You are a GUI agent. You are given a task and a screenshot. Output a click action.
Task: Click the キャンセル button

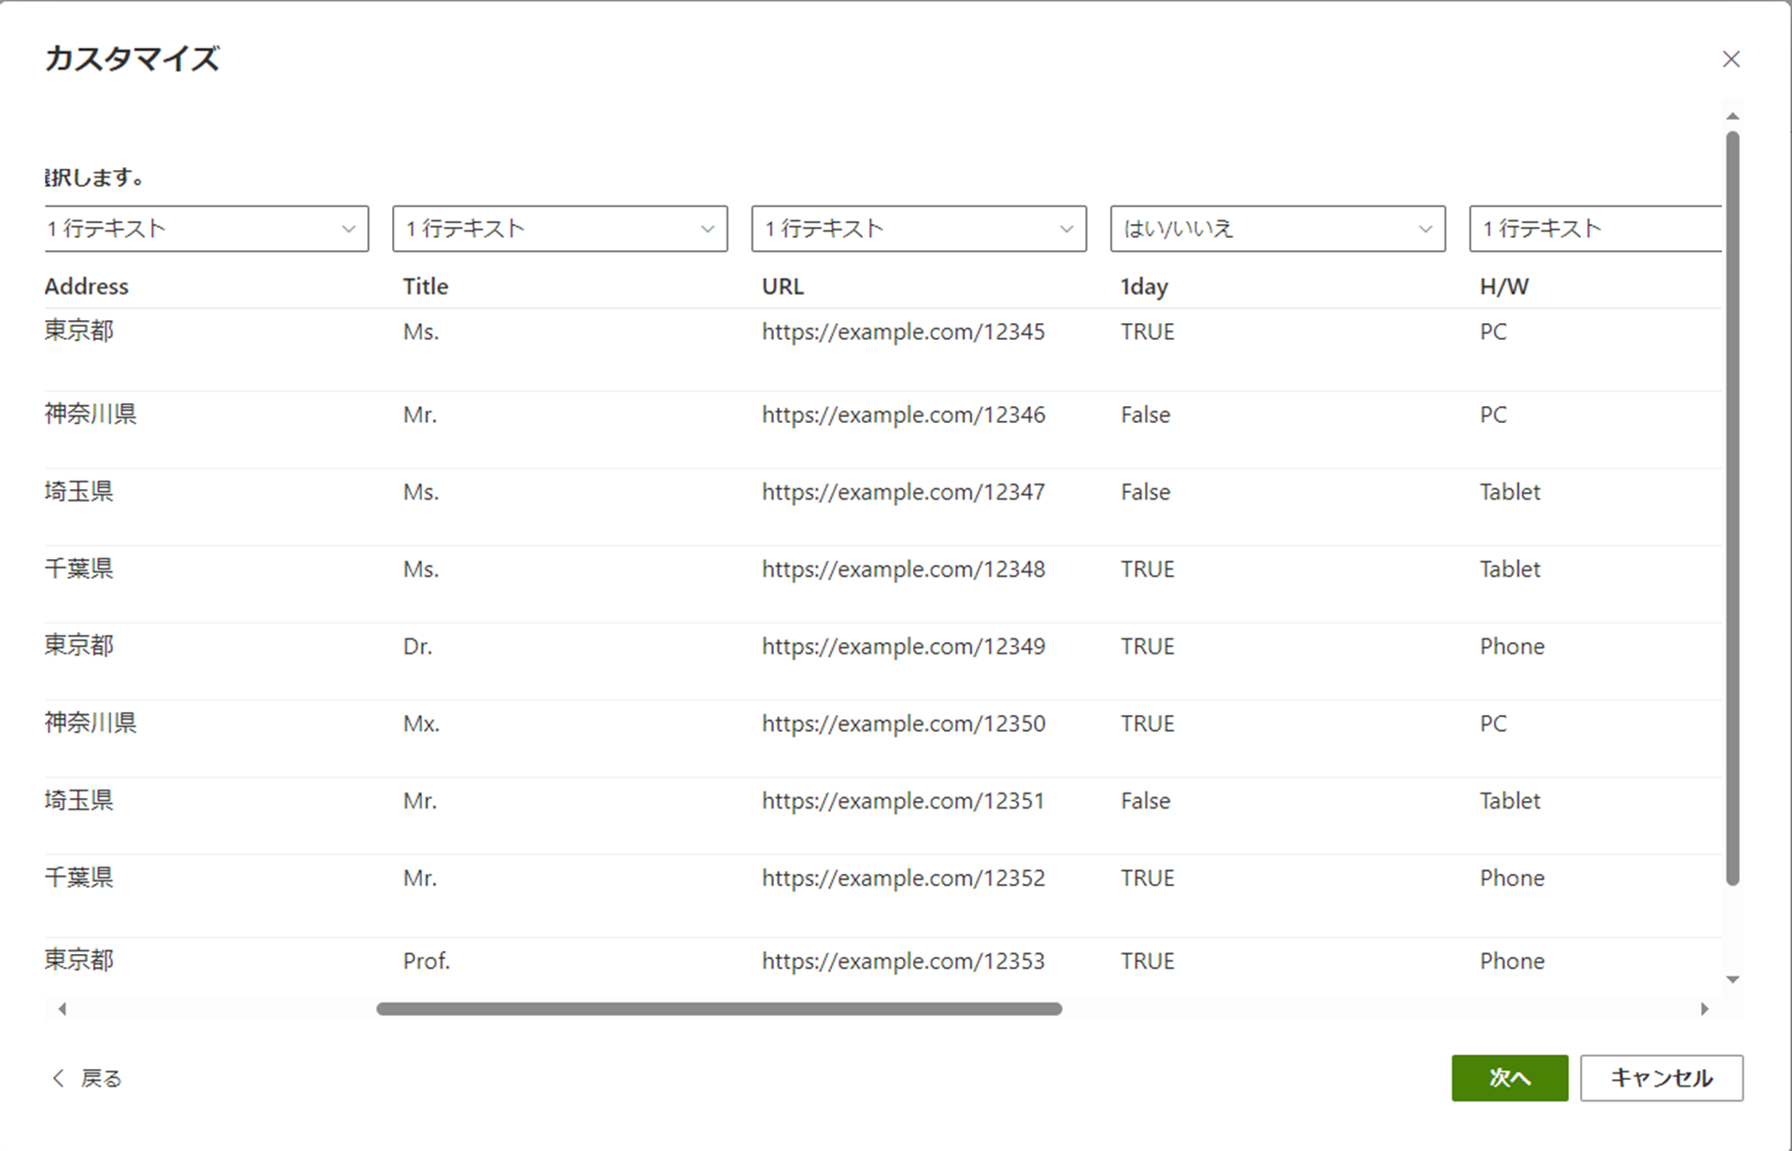(1661, 1078)
